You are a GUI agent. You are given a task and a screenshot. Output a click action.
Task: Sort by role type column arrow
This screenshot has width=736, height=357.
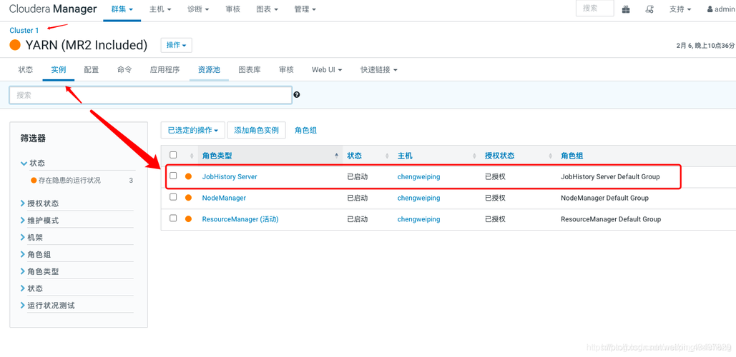[336, 156]
